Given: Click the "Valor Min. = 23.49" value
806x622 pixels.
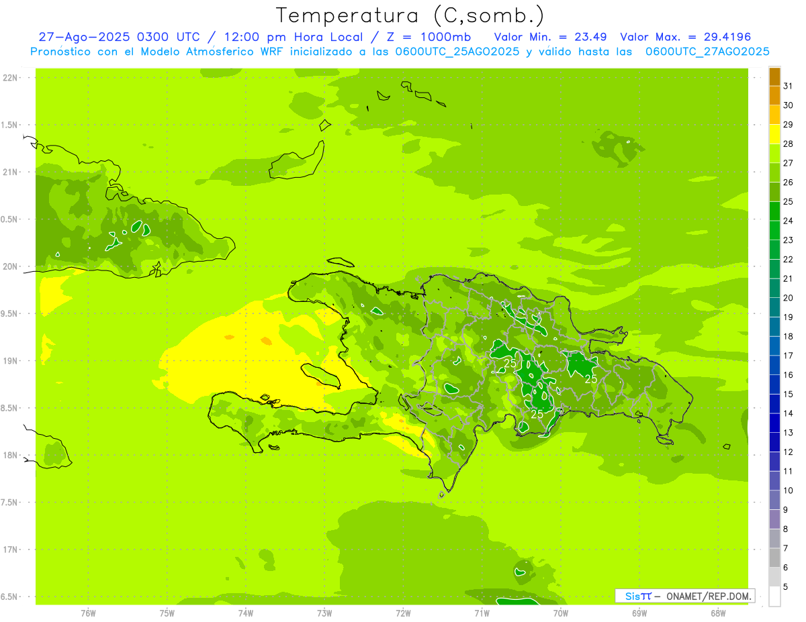Looking at the screenshot, I should (x=551, y=37).
